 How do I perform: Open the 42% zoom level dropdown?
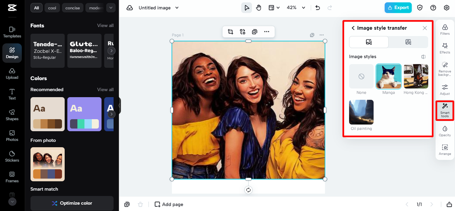[296, 8]
